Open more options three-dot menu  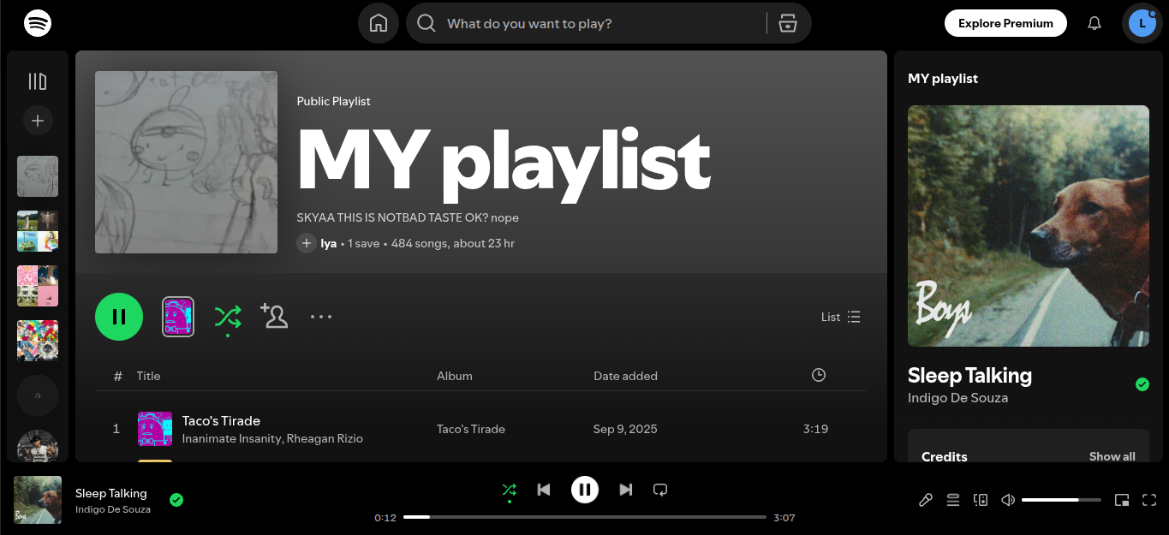321,317
